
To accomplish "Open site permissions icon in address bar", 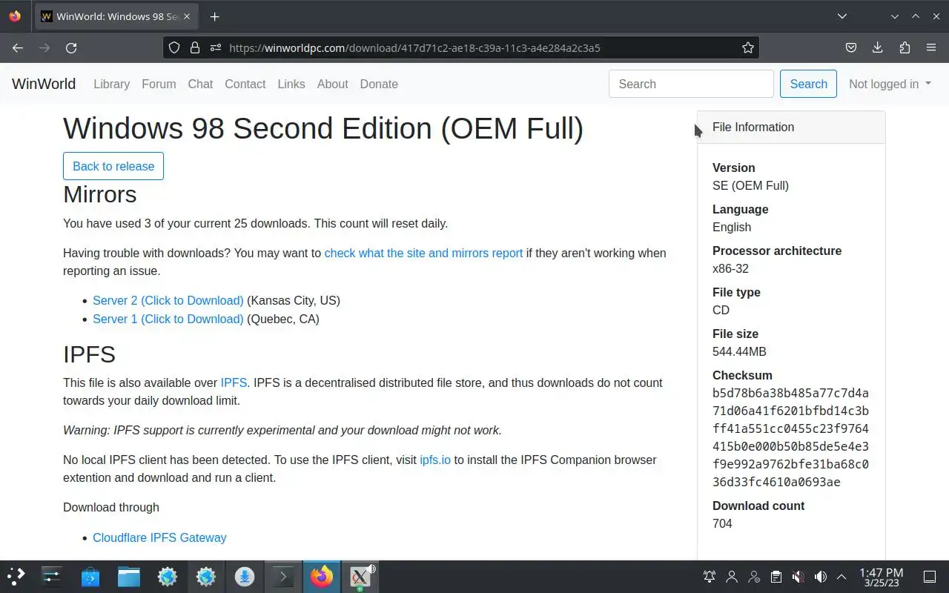I will [216, 47].
